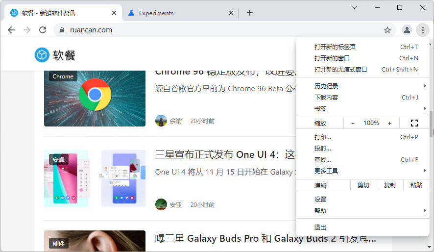Image resolution: width=434 pixels, height=252 pixels.
Task: Close the 软餐 tab
Action: click(114, 13)
